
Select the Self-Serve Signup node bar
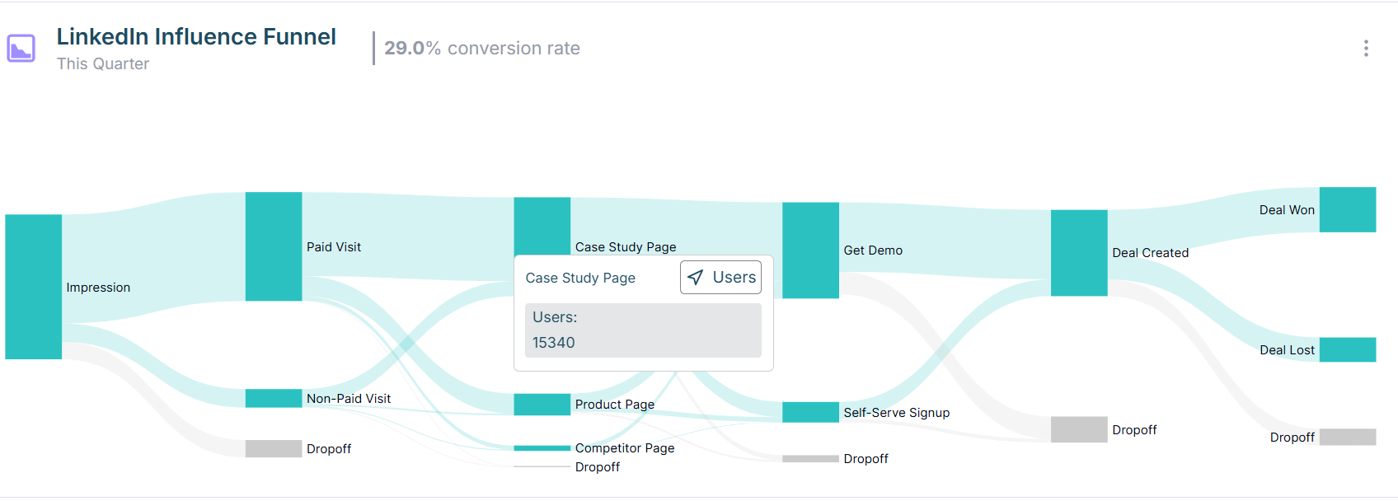pyautogui.click(x=811, y=412)
